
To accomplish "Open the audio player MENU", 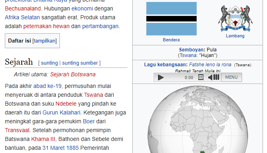I will (231, 77).
